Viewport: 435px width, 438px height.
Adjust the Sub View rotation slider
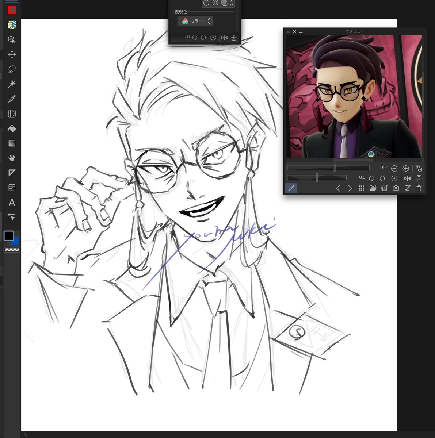[317, 177]
